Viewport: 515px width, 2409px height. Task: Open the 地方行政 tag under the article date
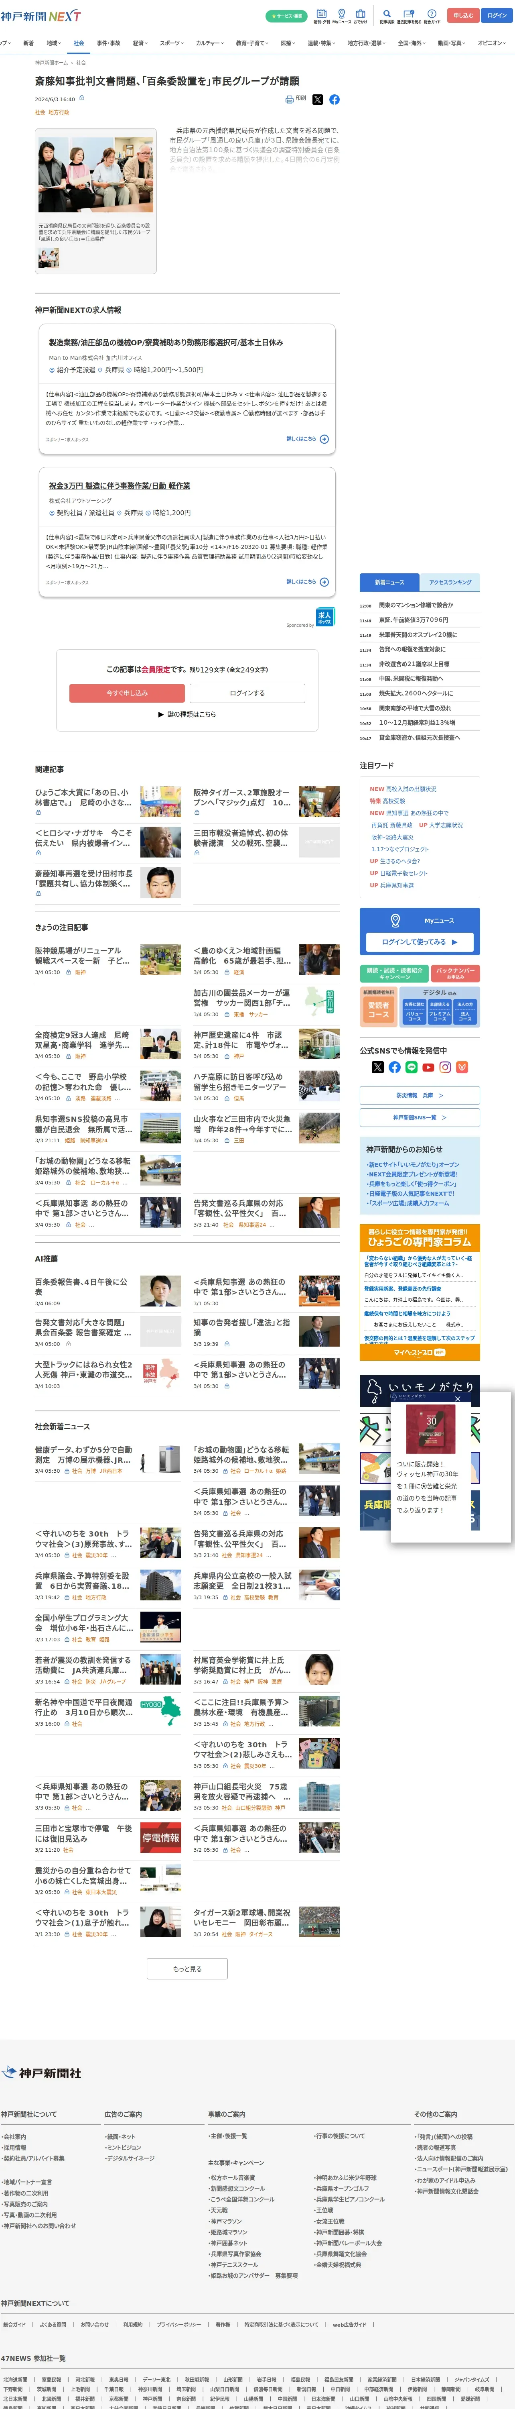point(59,112)
